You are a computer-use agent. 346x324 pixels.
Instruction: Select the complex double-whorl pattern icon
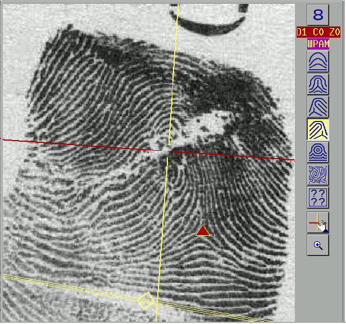pos(318,174)
